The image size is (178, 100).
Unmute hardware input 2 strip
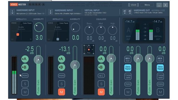click(x=61, y=92)
